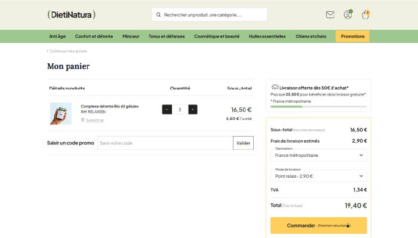Open the Chiens et chats menu

click(311, 36)
